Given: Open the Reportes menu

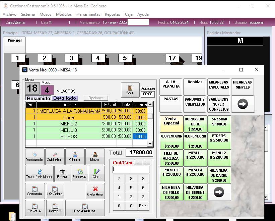Looking at the screenshot, I should (112, 14).
